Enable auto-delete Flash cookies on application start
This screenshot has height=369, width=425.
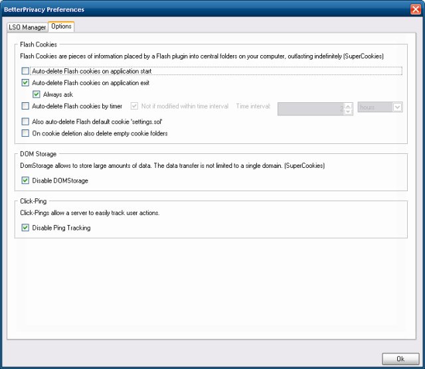[26, 70]
